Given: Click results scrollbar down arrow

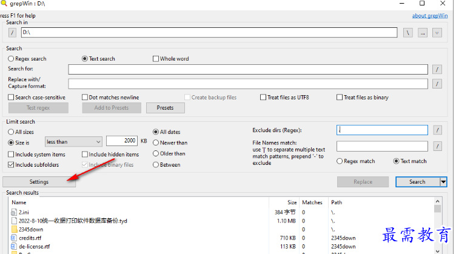Looking at the screenshot, I should 438,251.
